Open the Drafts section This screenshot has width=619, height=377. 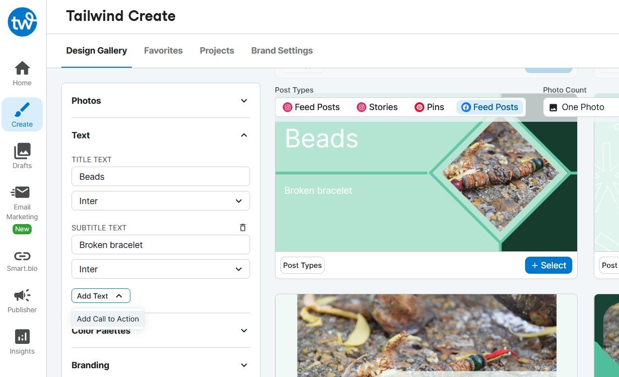pyautogui.click(x=22, y=156)
